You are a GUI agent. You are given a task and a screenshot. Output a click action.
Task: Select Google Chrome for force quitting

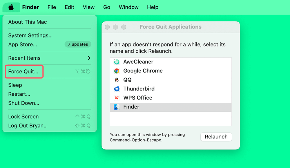tap(143, 71)
